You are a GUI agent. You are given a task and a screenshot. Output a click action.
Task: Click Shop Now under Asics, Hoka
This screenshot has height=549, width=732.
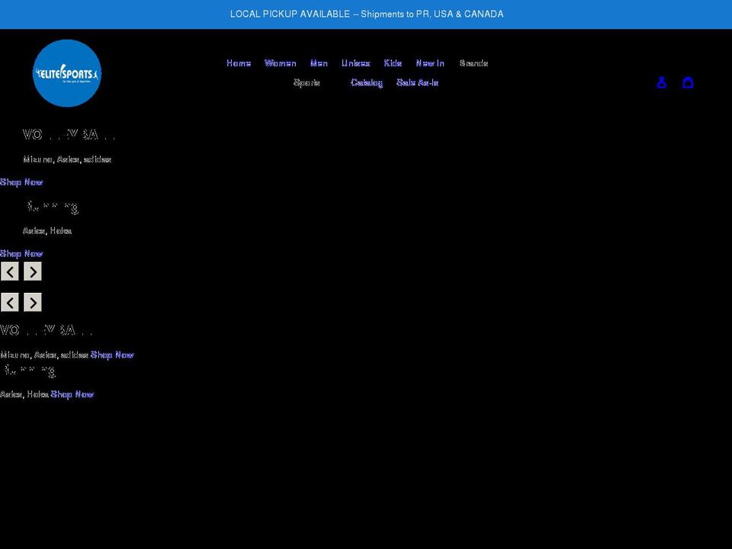[21, 253]
